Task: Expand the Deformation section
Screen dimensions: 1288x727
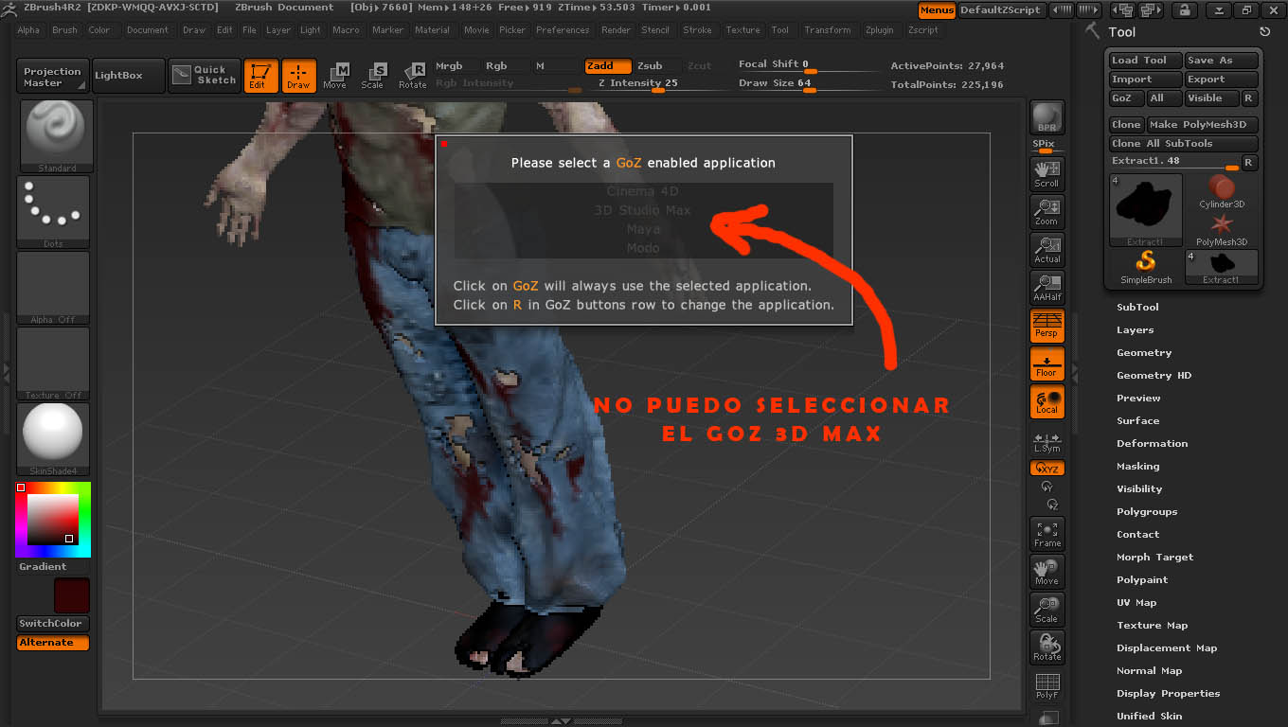Action: click(x=1152, y=443)
